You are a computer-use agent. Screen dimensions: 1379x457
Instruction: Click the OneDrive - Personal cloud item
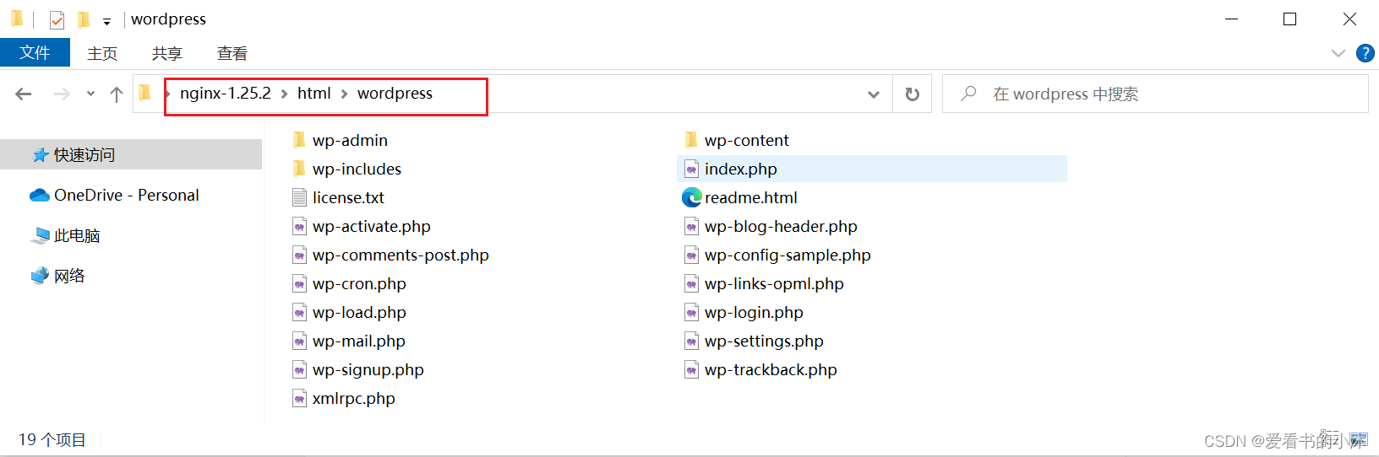(115, 195)
